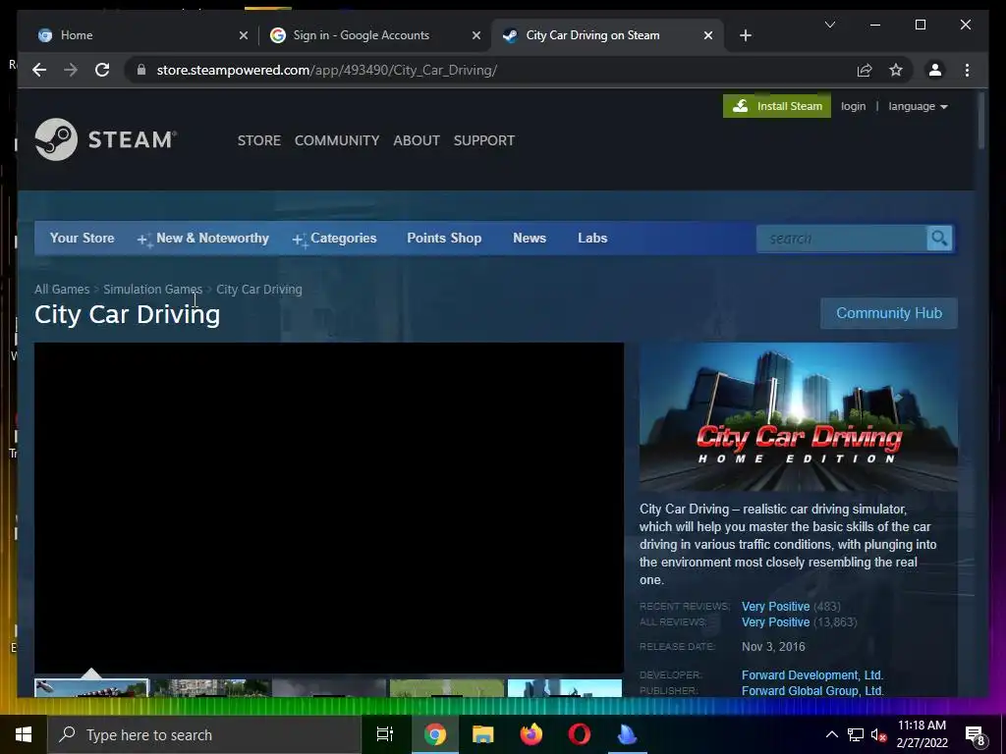Open the Chrome tab search chevron
1006x754 pixels.
[x=829, y=25]
